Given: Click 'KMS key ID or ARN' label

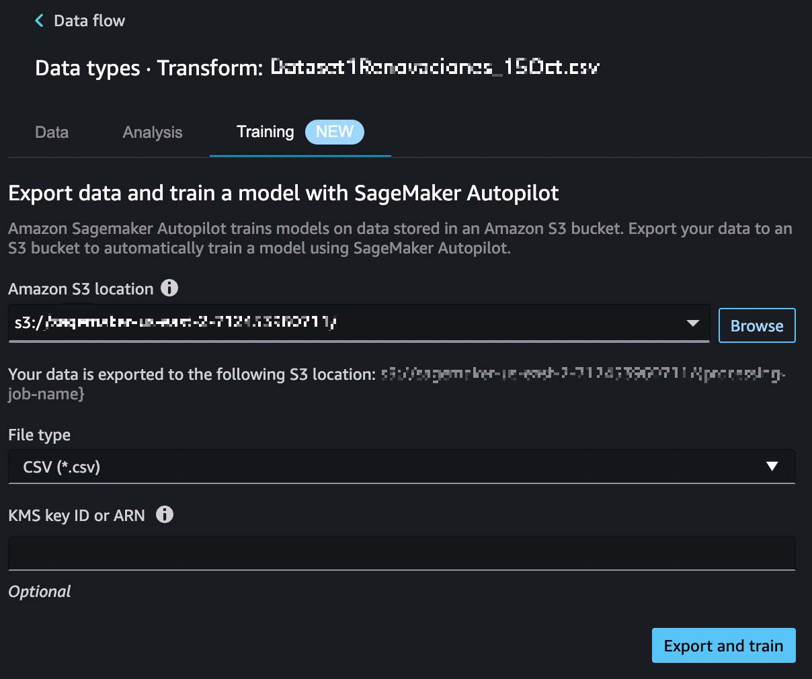Looking at the screenshot, I should coord(77,516).
